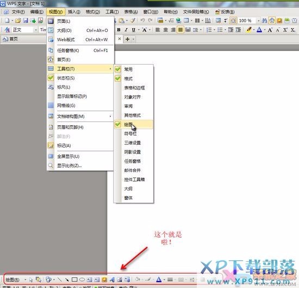Choose 全屏显示(U) from View menu

tap(80, 156)
